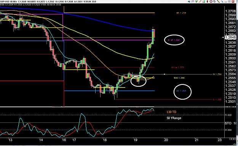
Task: Click the blue pin icon in toolbar
Action: (222, 2)
